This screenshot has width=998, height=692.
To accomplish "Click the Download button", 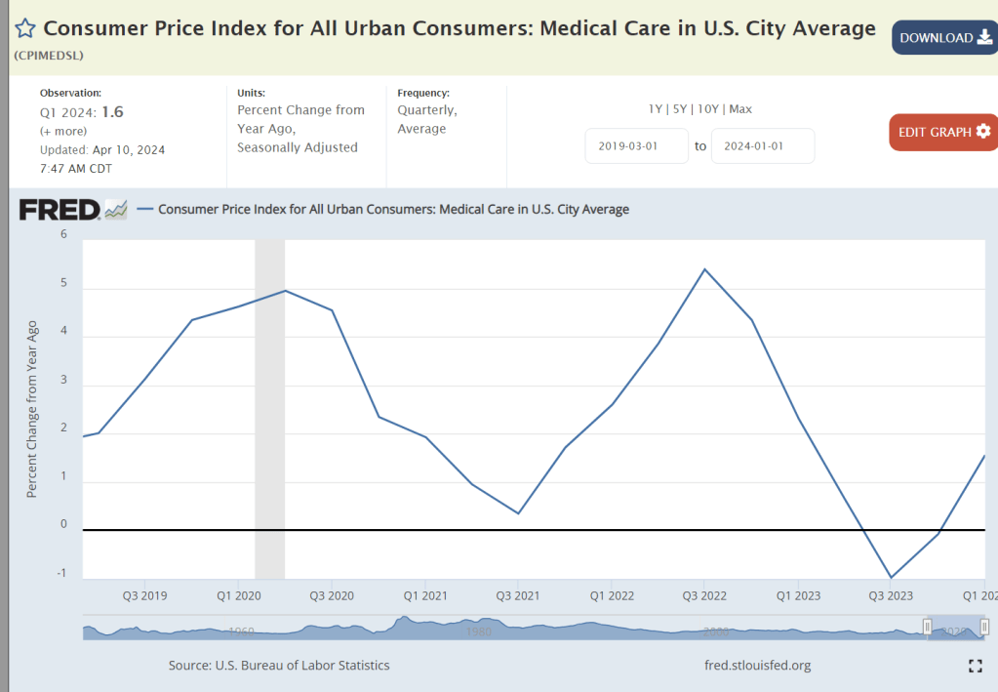I will coord(944,38).
